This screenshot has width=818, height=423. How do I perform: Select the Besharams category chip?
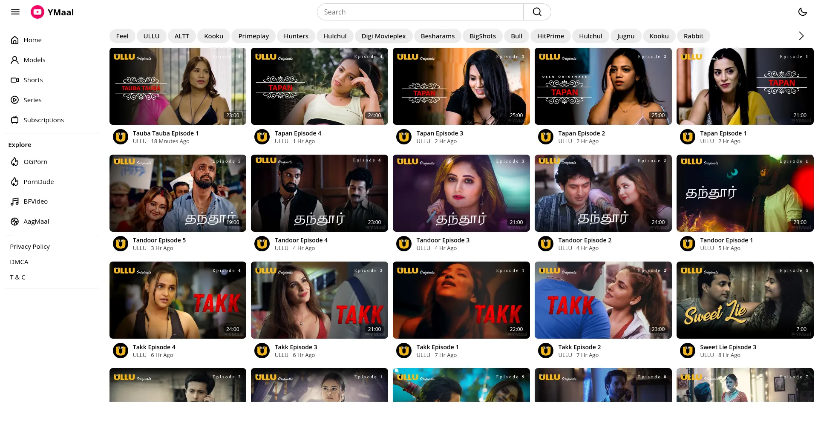click(438, 36)
